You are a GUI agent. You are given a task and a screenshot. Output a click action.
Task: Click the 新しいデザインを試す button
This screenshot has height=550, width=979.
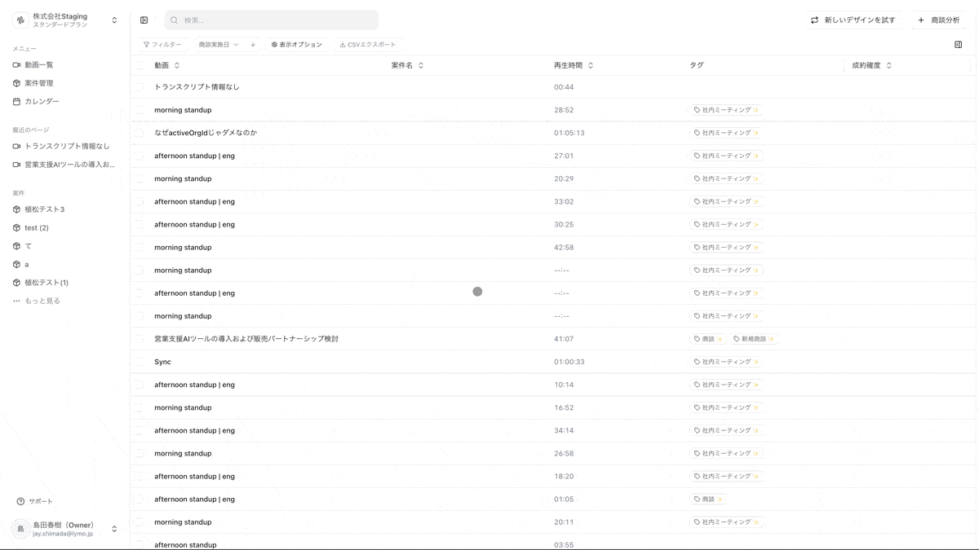(853, 20)
